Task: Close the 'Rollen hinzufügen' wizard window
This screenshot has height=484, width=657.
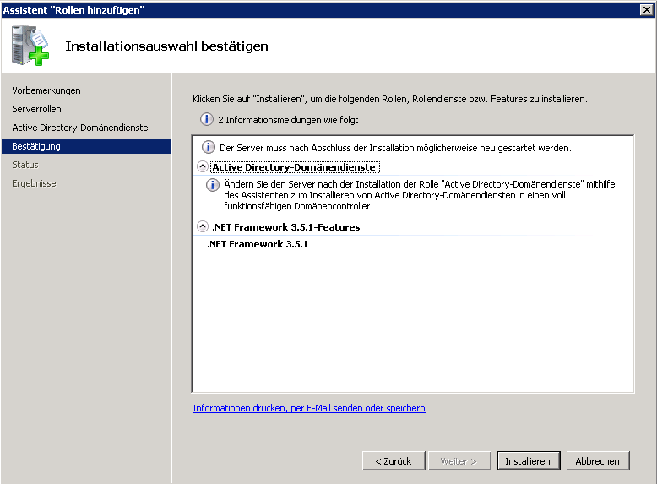Action: click(x=646, y=8)
